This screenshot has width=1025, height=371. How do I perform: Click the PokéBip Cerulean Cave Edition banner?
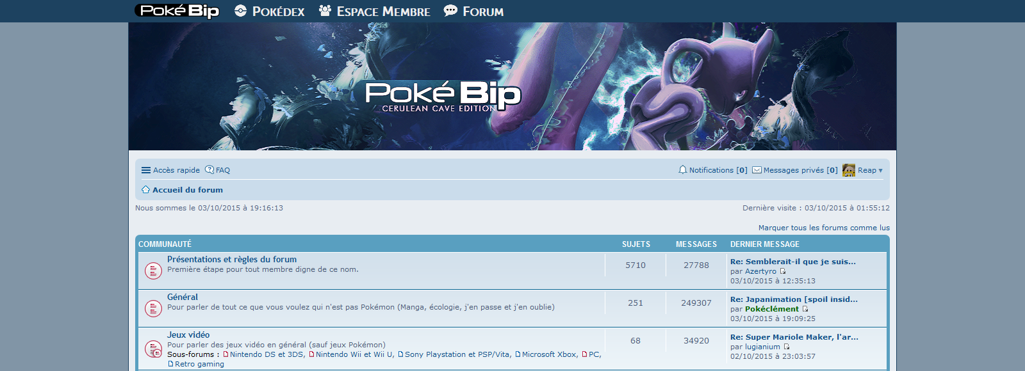pos(512,86)
